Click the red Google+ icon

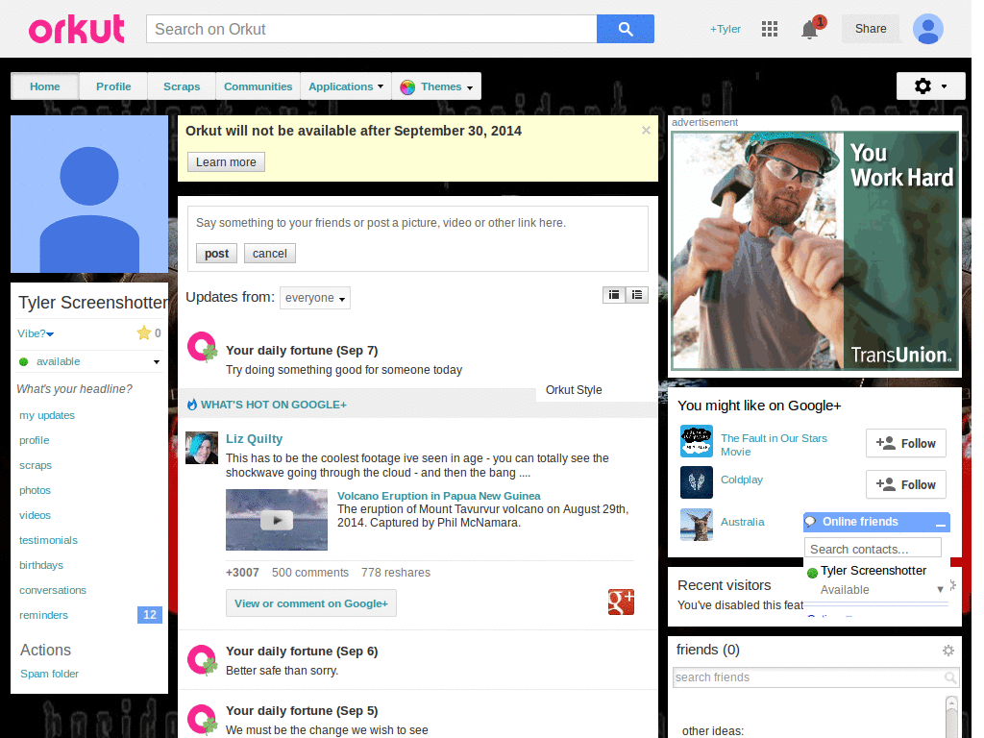pyautogui.click(x=622, y=602)
